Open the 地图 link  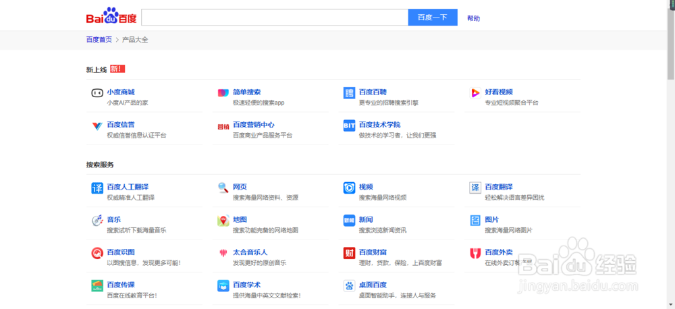click(x=240, y=219)
